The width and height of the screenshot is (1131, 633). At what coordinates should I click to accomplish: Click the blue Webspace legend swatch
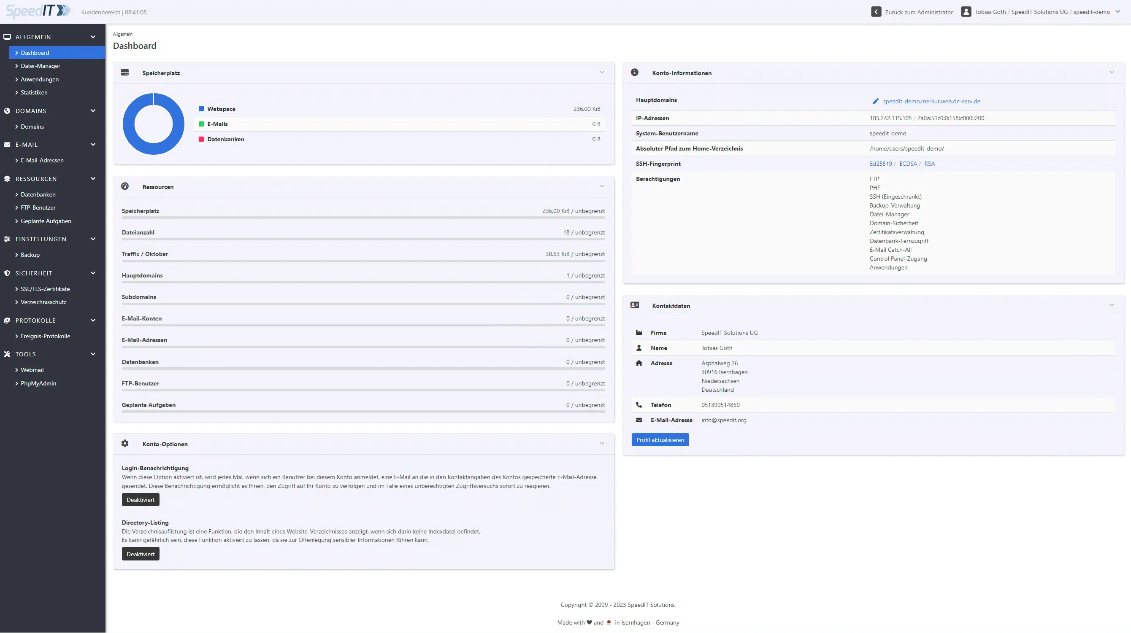202,109
